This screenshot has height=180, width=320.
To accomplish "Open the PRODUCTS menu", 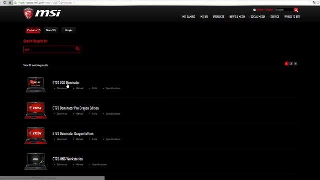I will (219, 17).
